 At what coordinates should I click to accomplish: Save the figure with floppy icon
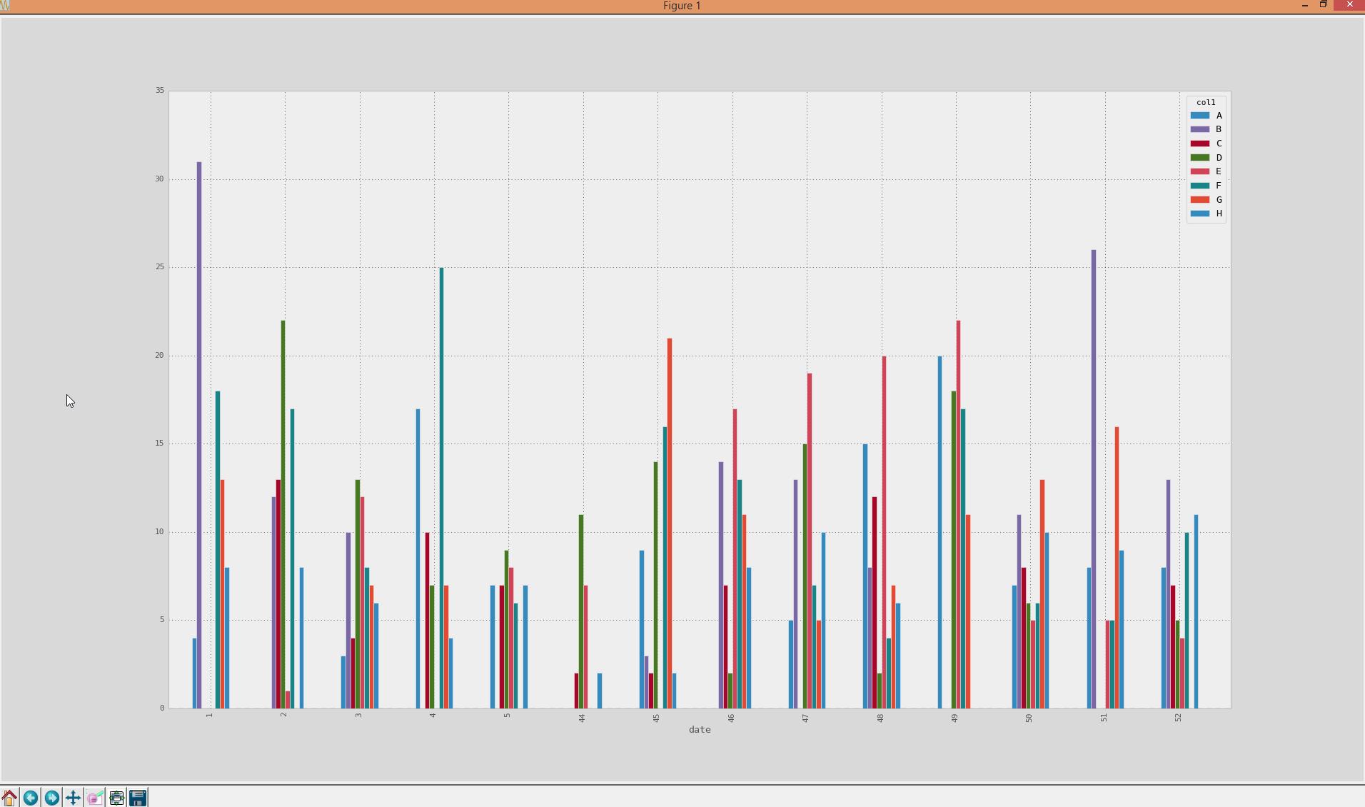point(138,797)
